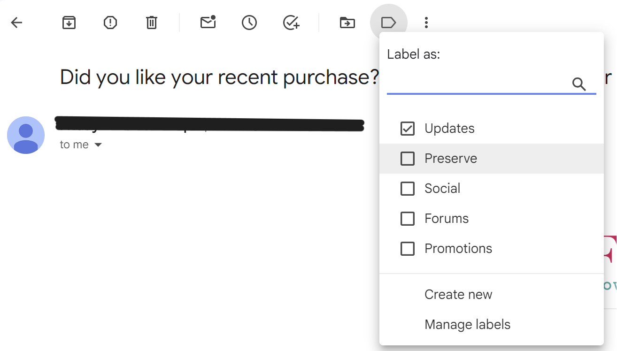
Task: Click the Labels tag icon
Action: pos(388,23)
